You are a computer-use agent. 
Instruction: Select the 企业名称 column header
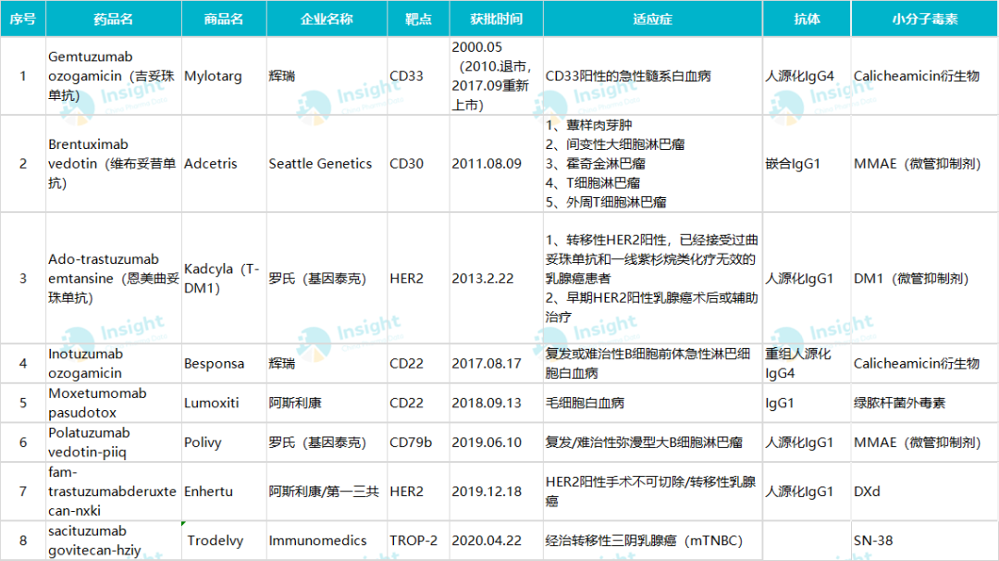tap(327, 19)
